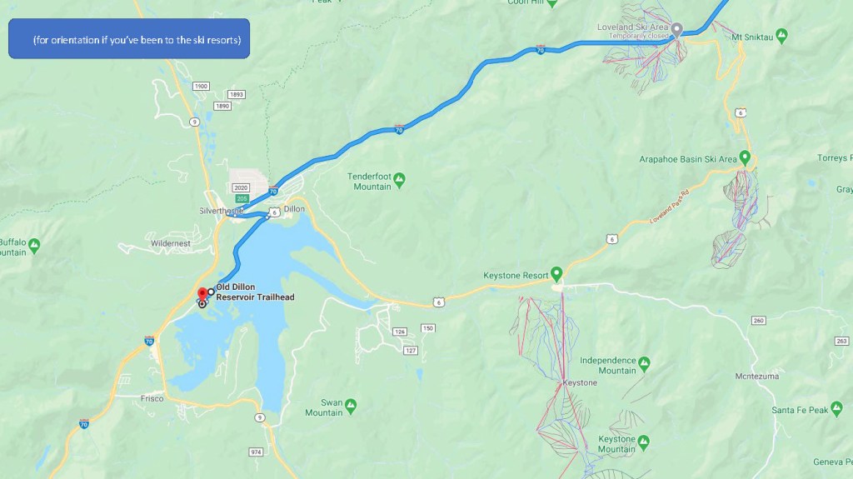Screen dimensions: 853x479
Task: Select the Wilderness neighborhood label
Action: click(170, 243)
